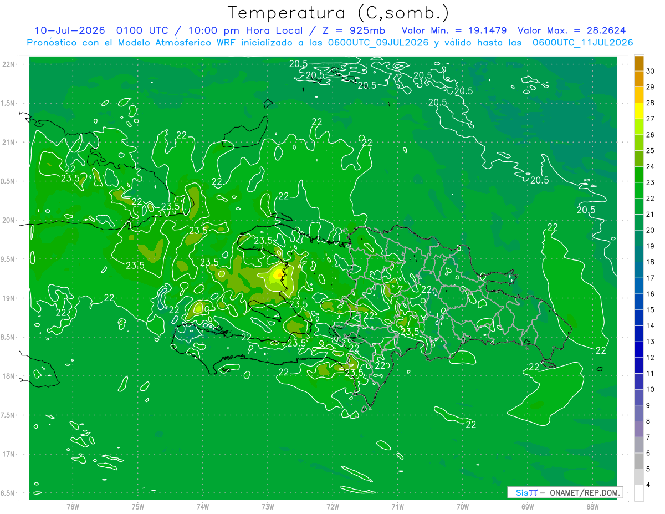This screenshot has height=514, width=665.
Task: Click the dark blue color scale segment between 12 and 13
Action: tap(639, 350)
